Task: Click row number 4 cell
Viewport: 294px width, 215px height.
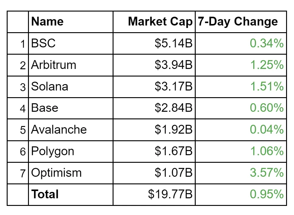Action: point(23,109)
